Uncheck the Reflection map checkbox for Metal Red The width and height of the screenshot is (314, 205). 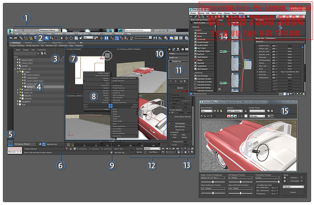tap(257, 71)
